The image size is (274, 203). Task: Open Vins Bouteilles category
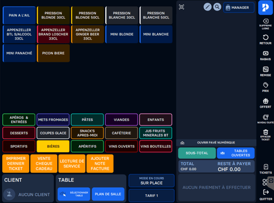pos(156,146)
